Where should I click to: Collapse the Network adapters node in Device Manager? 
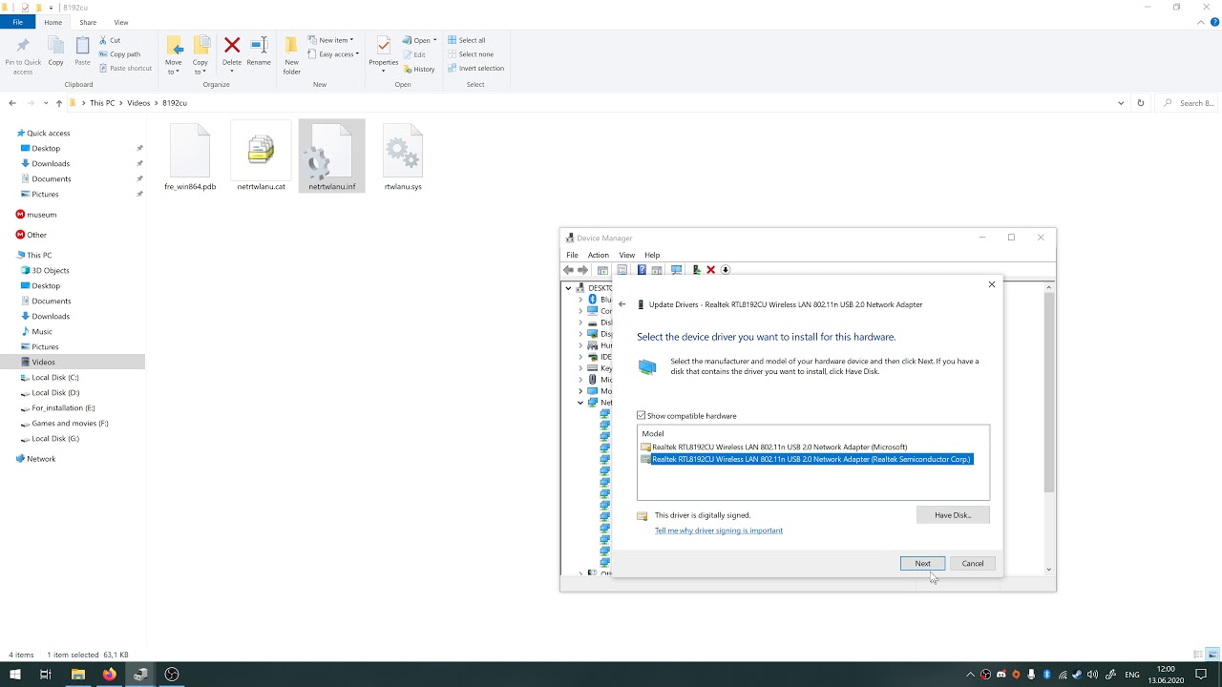(x=579, y=403)
